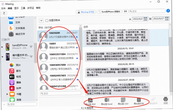Open the 显示 menu
Image resolution: width=173 pixels, height=110 pixels.
(17, 8)
